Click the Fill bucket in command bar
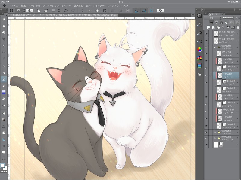241x180 pixels. 97,11
